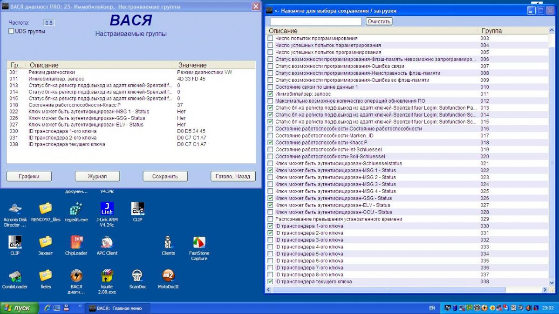
Task: Click the Графики button
Action: pos(29,176)
